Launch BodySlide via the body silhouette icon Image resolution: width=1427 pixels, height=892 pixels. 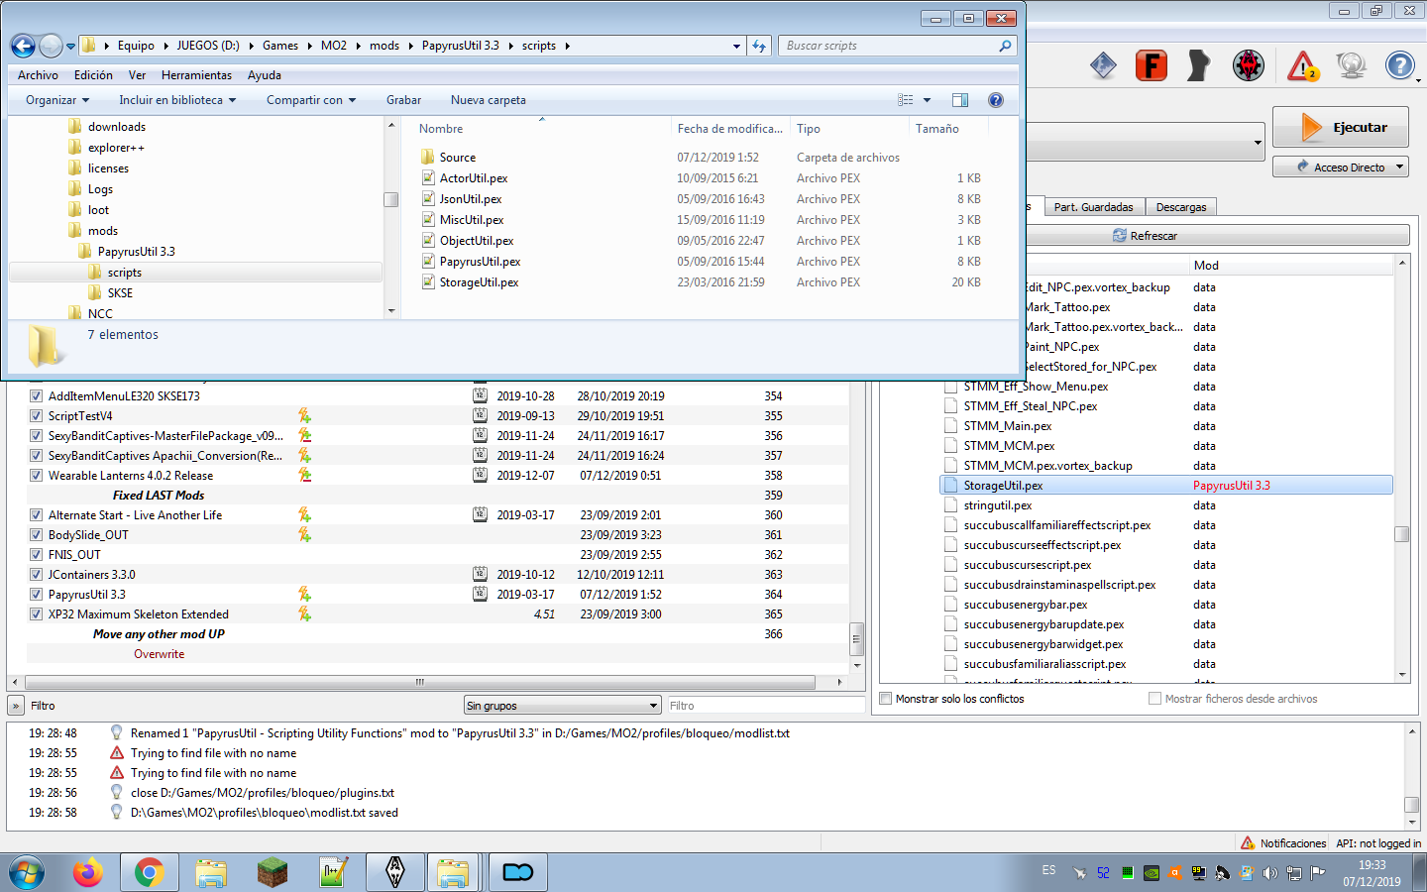click(x=1199, y=65)
